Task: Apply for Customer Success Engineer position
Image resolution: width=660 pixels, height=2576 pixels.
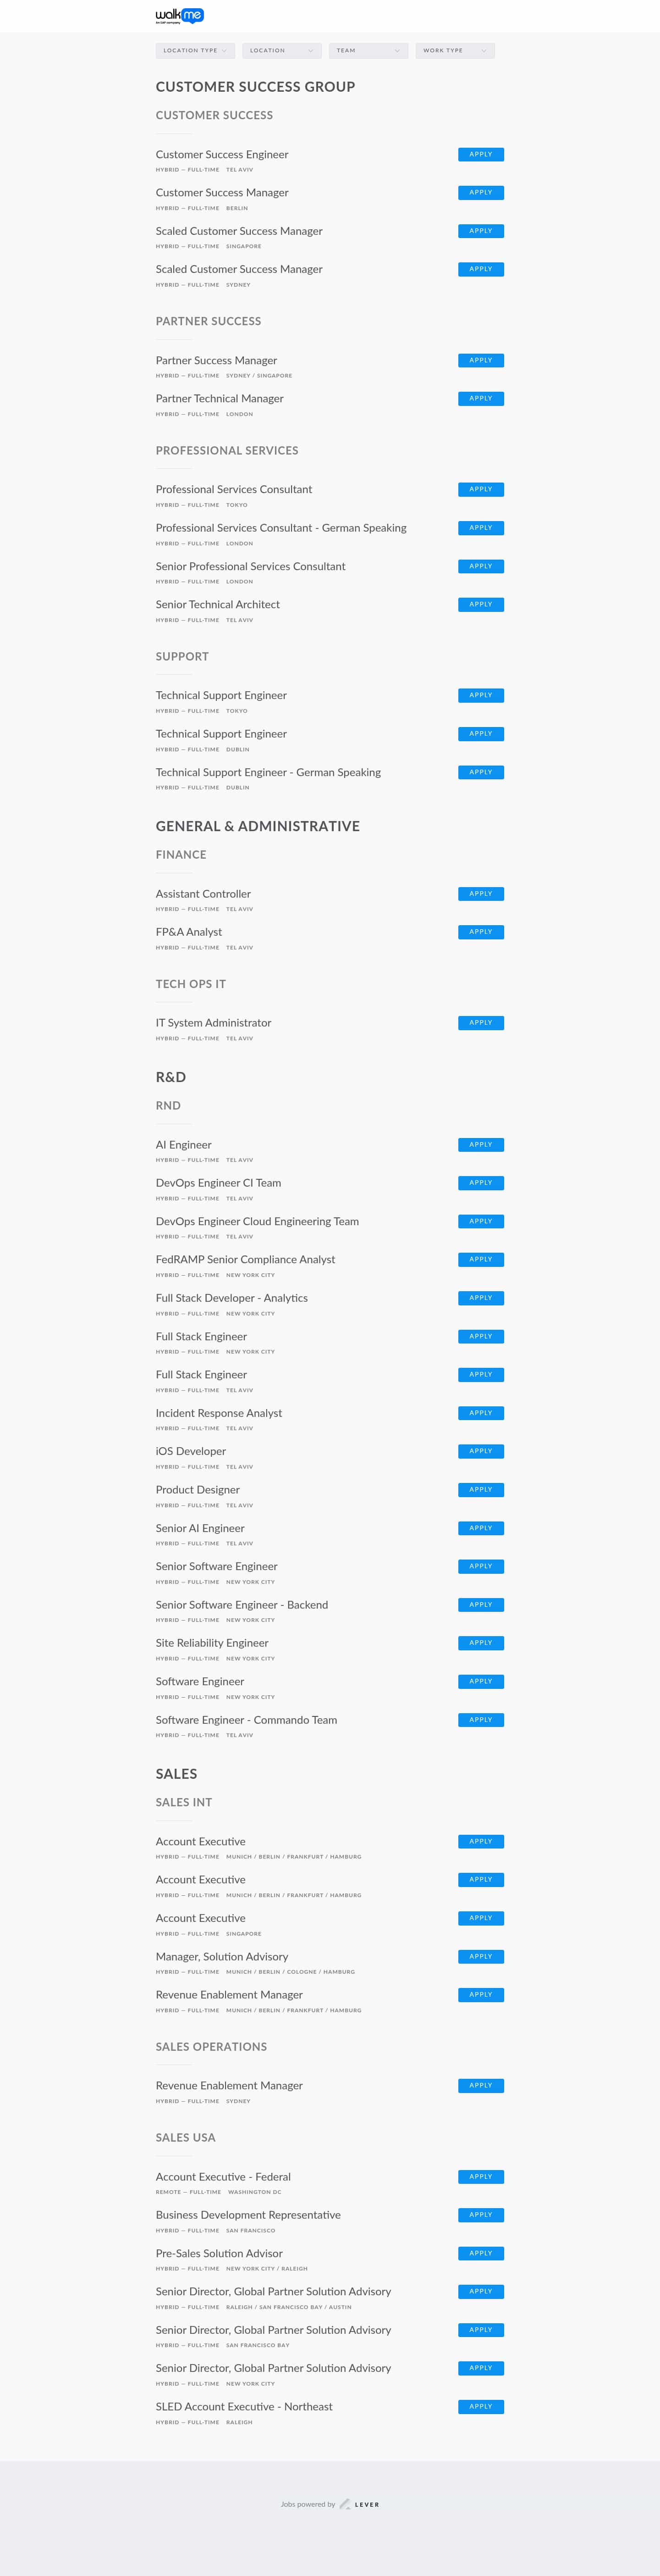Action: [x=480, y=154]
